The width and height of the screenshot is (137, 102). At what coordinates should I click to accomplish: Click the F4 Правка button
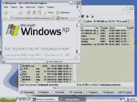click(43, 92)
